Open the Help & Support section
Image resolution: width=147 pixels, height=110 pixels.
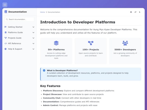point(19,49)
